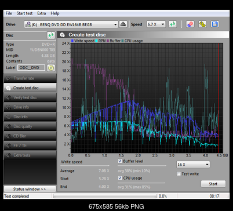This screenshot has width=233, height=211.
Task: Open the Verify test disc tab
Action: click(30, 97)
